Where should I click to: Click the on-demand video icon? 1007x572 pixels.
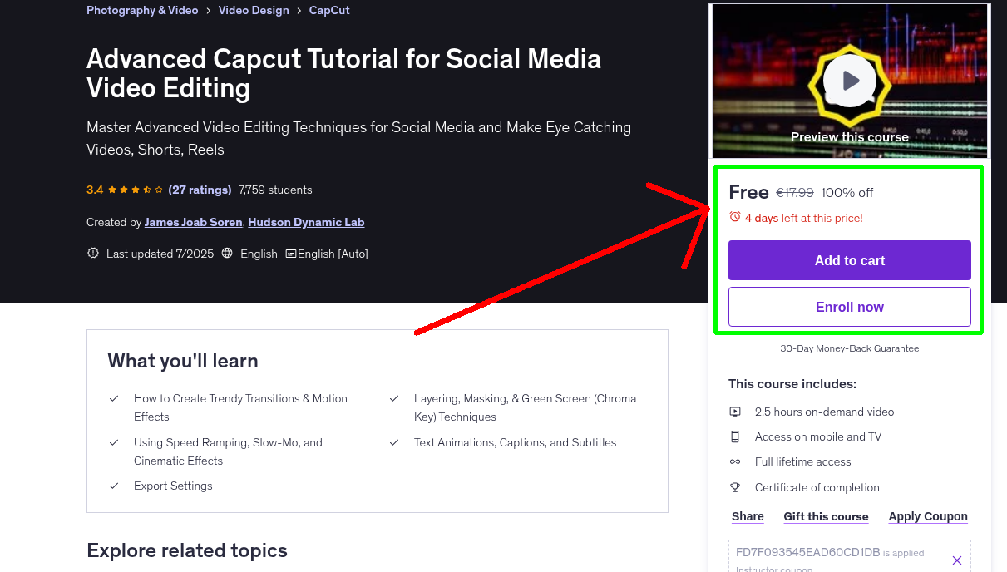coord(735,412)
